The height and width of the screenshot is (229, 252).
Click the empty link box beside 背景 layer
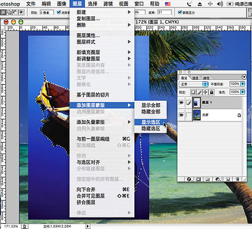coord(188,115)
